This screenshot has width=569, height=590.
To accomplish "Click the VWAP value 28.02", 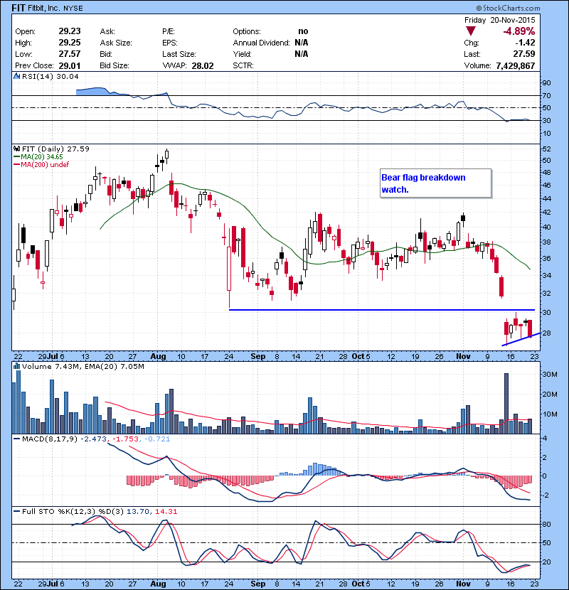I will pos(203,66).
